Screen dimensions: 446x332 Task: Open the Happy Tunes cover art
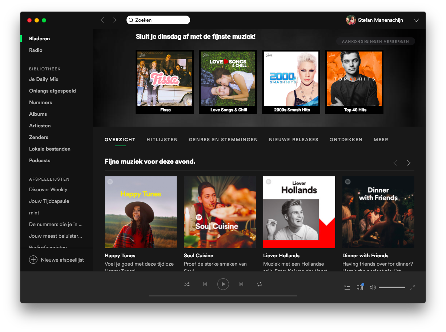141,212
